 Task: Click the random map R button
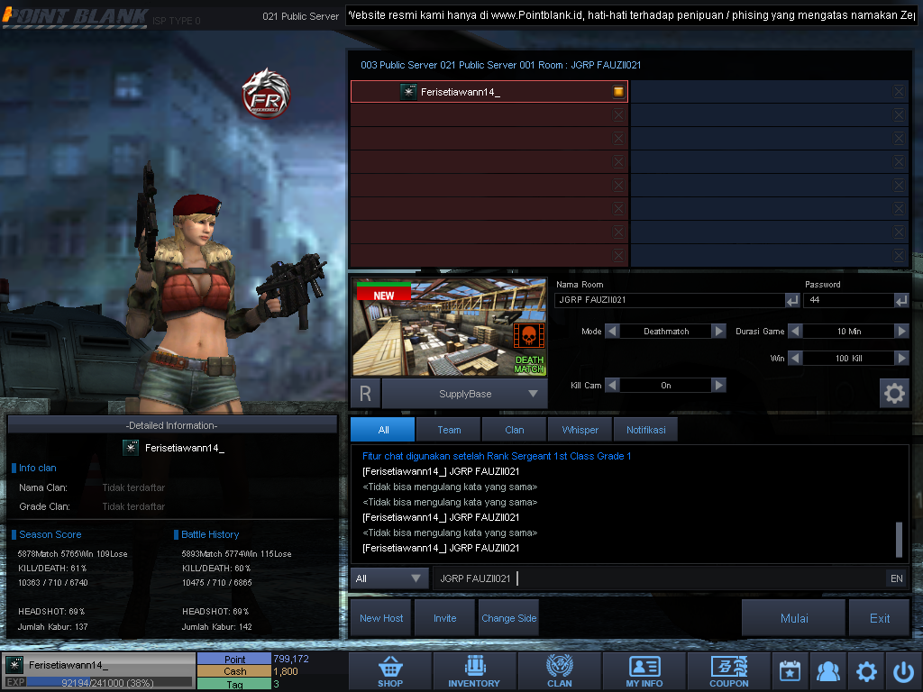[x=365, y=394]
